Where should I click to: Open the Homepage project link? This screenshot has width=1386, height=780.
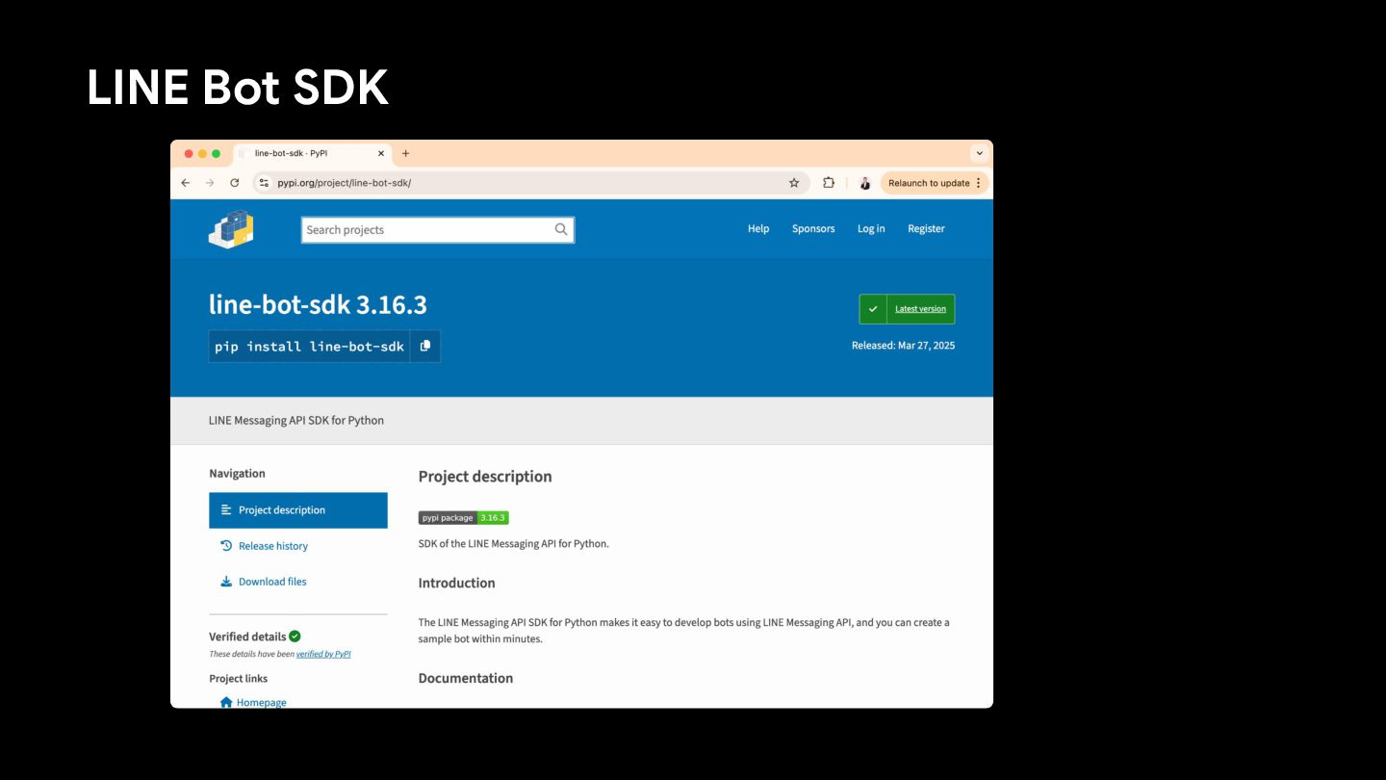[x=253, y=702]
